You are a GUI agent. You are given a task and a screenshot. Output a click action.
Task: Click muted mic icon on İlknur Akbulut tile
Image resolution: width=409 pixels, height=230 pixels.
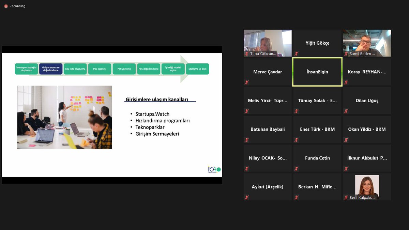pyautogui.click(x=346, y=169)
